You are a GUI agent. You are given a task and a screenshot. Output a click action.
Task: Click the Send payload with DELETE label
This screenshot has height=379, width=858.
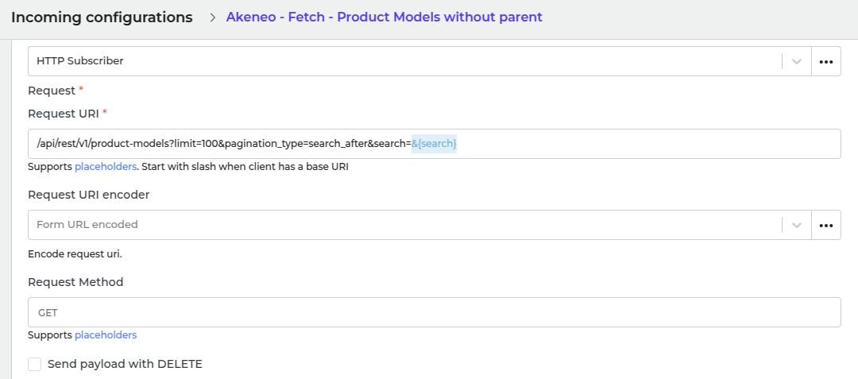click(x=125, y=364)
